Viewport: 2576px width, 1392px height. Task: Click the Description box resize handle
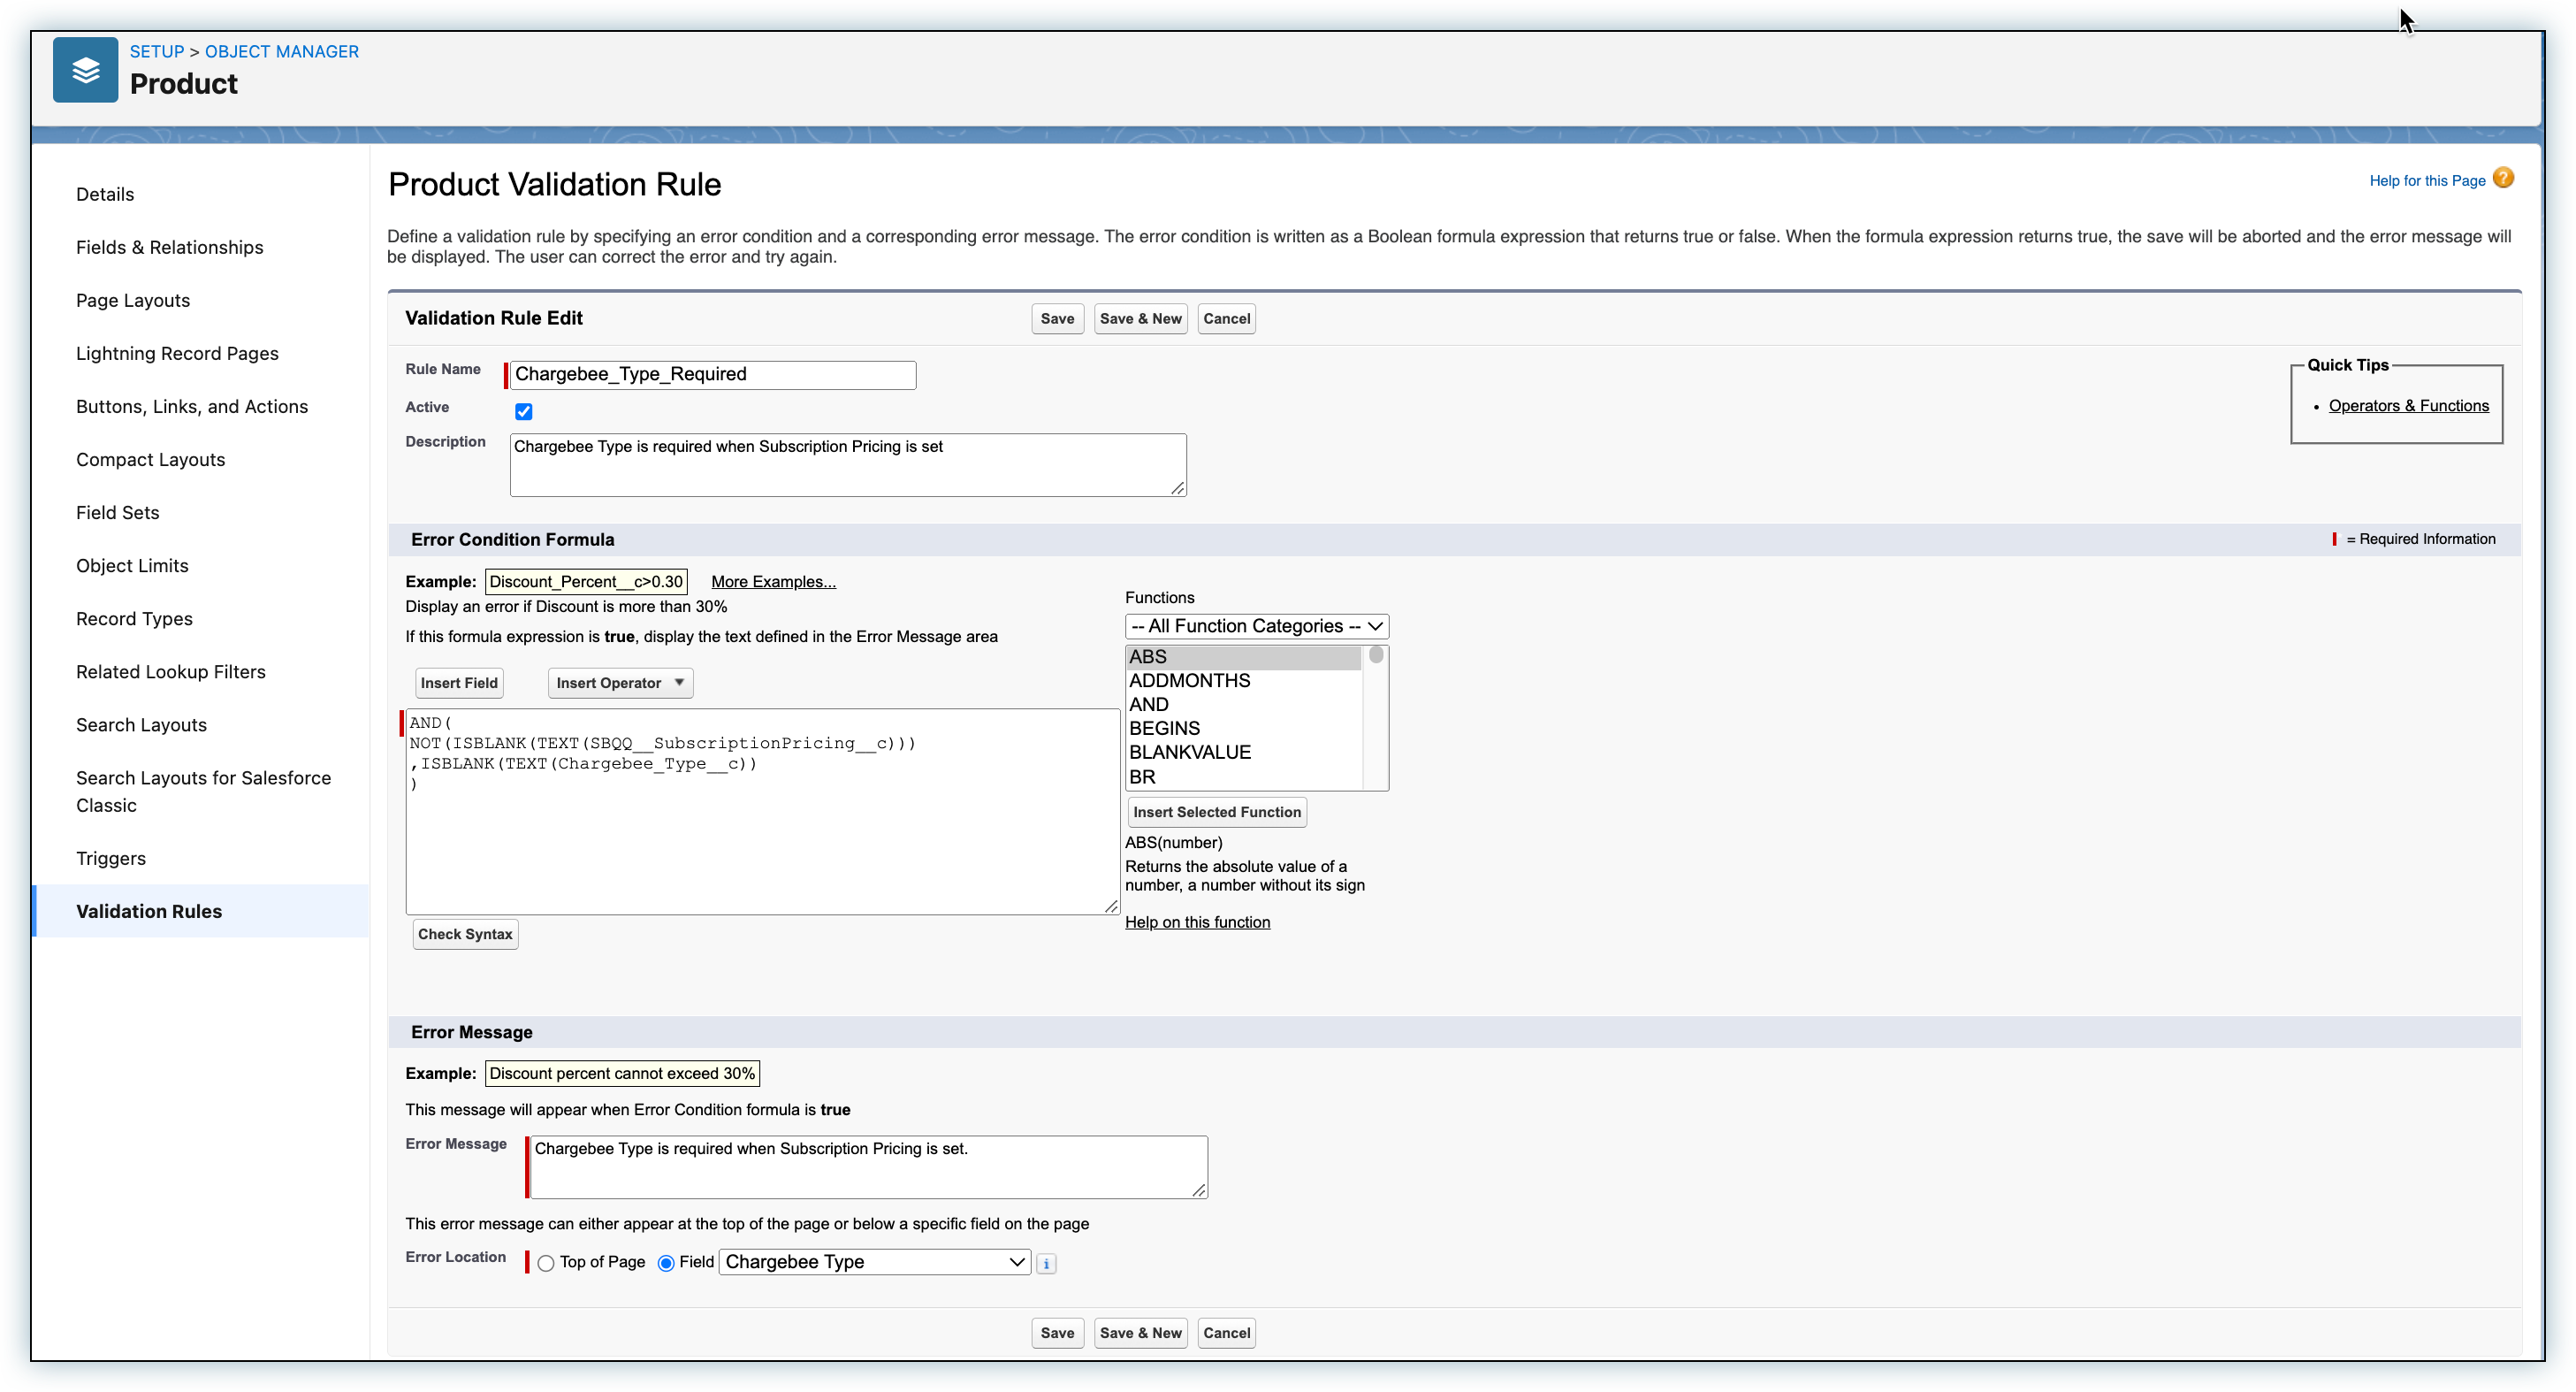1177,487
